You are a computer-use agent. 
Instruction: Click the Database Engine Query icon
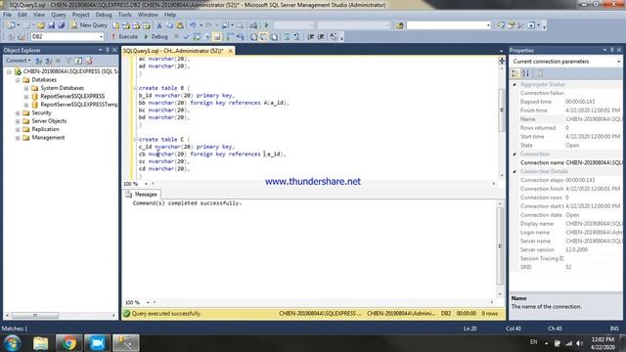tap(115, 25)
